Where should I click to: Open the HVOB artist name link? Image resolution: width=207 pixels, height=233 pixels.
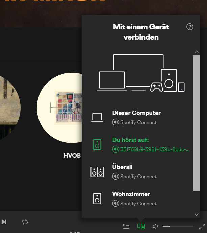point(72,156)
